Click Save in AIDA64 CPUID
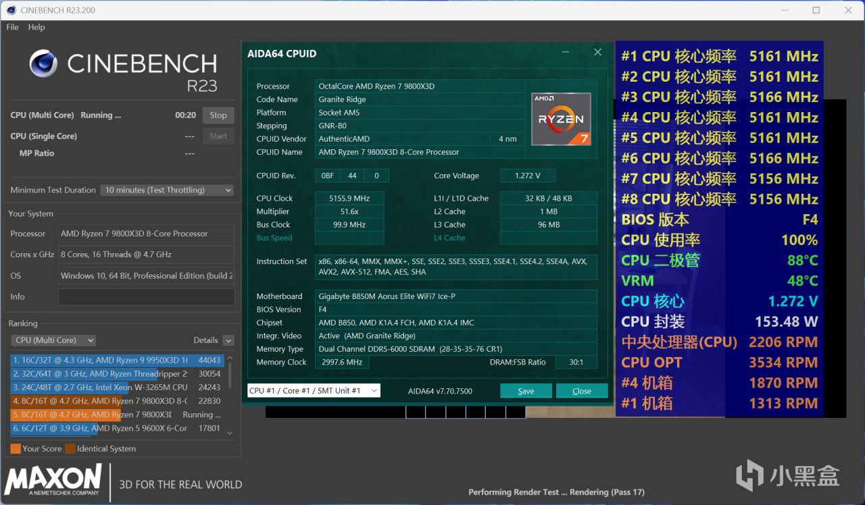The width and height of the screenshot is (865, 505). tap(526, 391)
